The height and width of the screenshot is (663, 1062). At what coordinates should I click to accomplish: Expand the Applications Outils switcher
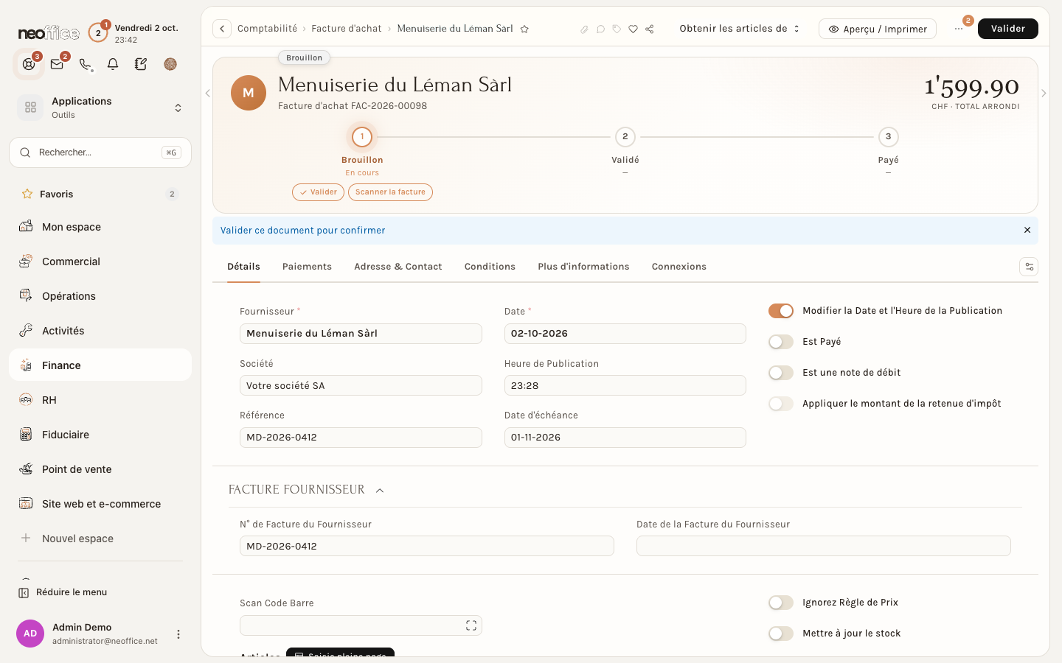100,108
